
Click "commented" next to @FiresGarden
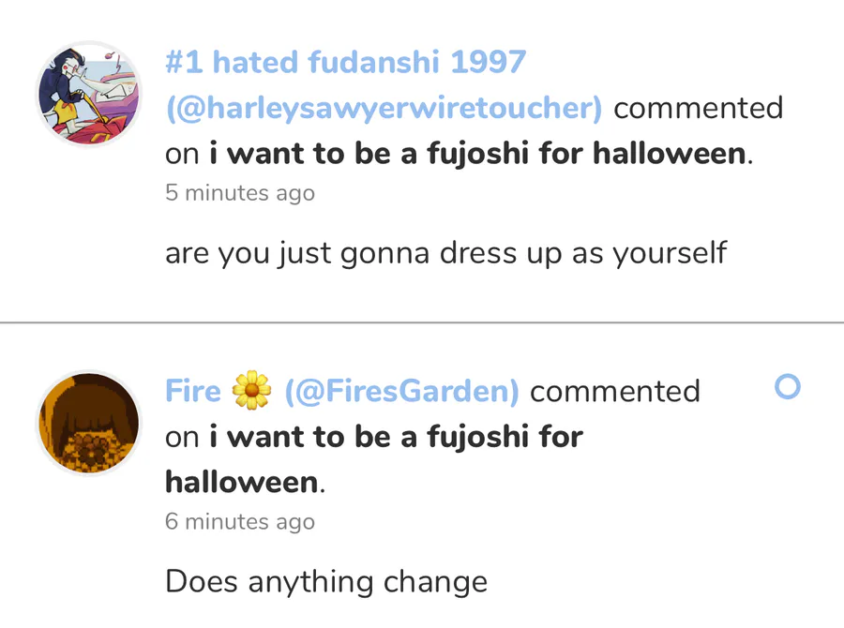click(614, 391)
